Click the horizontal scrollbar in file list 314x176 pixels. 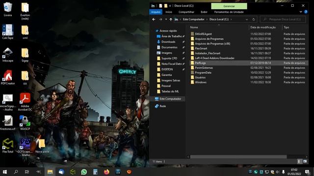[238, 157]
